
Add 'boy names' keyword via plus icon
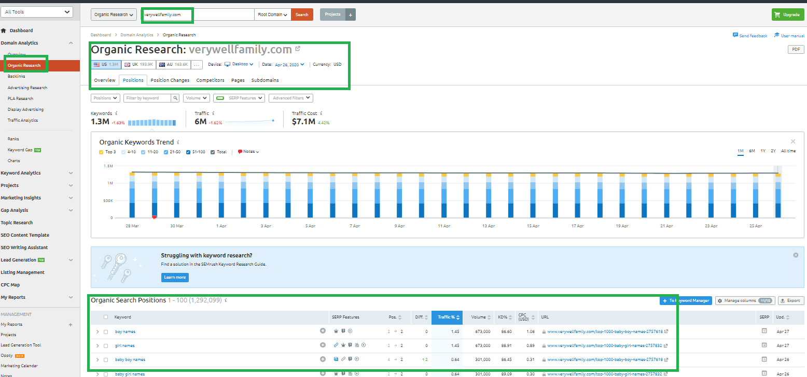[x=323, y=331]
